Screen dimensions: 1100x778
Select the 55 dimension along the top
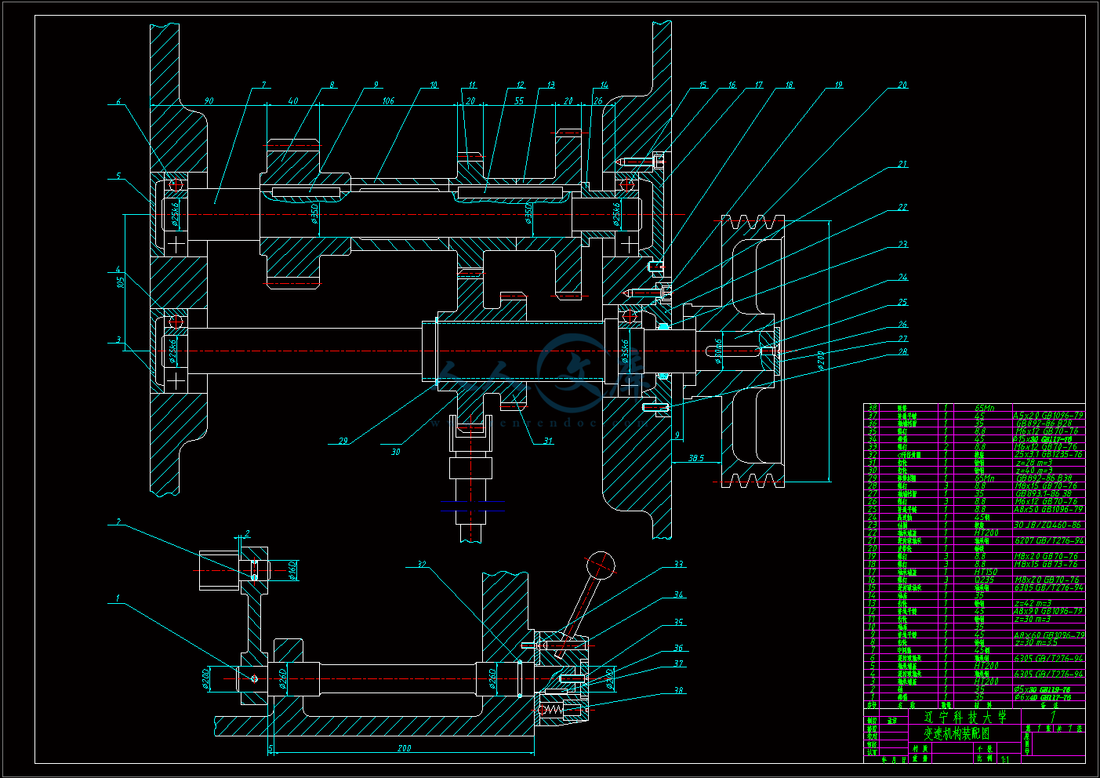pos(519,101)
